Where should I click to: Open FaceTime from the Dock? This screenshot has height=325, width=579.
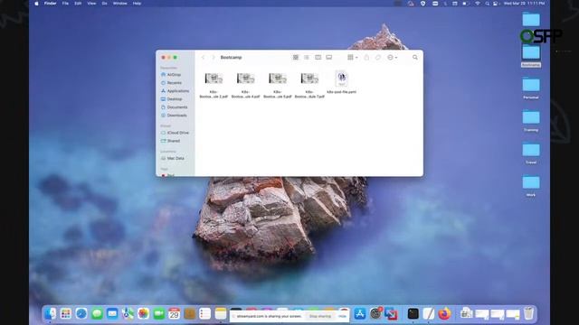(159, 313)
